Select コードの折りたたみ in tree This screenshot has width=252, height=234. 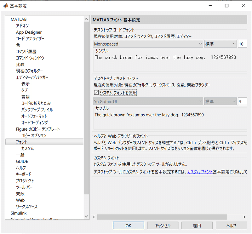pos(36,103)
